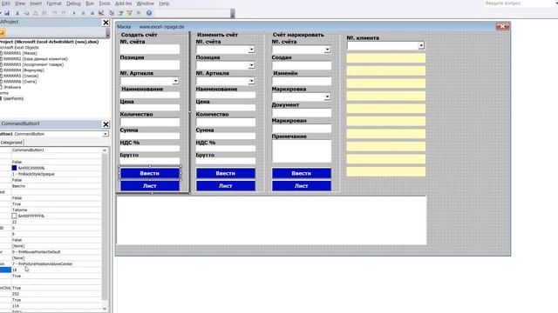Open the Format menu
Viewport: 558px width, 313px height.
(54, 3)
